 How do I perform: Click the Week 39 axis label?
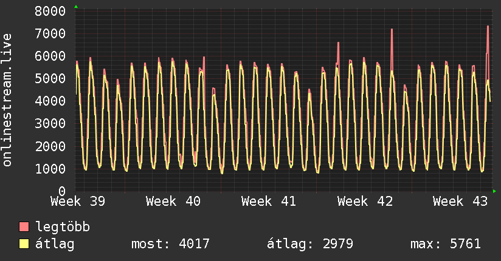78,202
